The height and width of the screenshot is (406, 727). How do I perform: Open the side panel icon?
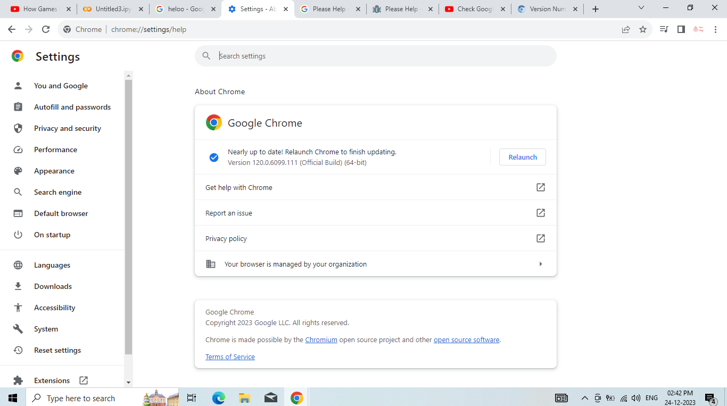(681, 29)
